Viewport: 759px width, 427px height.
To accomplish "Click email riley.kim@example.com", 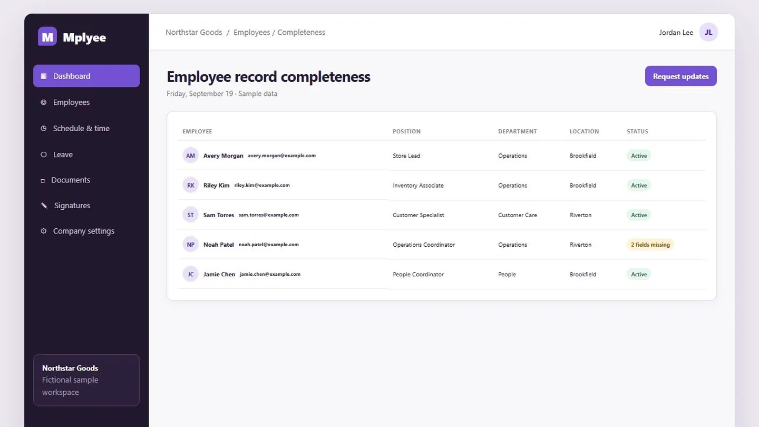I will 262,185.
